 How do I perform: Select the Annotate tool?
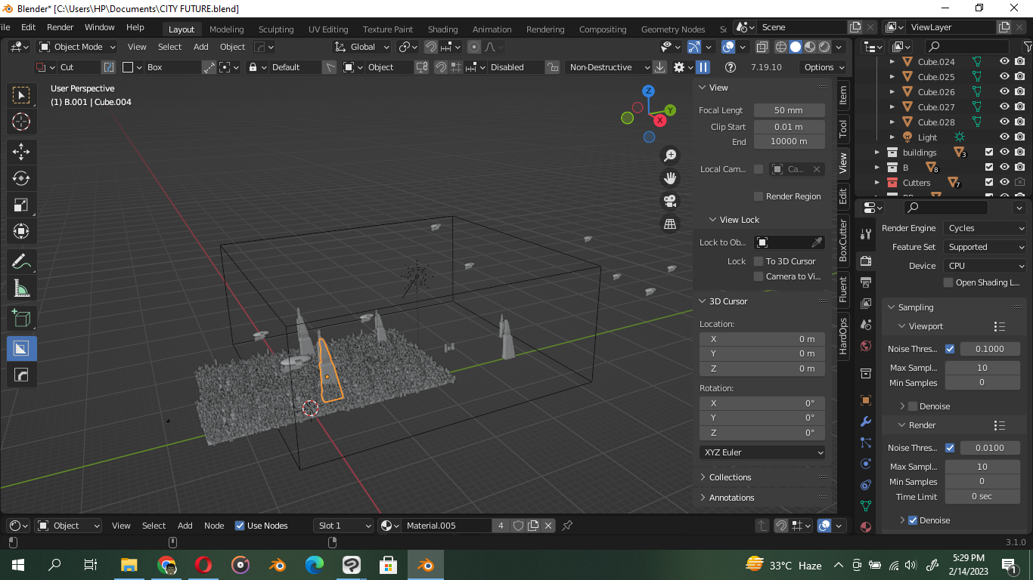[21, 261]
